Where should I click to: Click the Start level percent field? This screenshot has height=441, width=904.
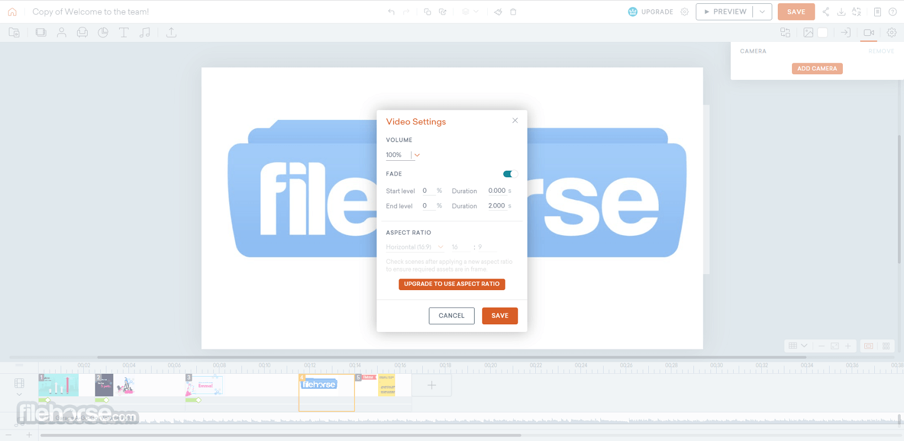(428, 191)
